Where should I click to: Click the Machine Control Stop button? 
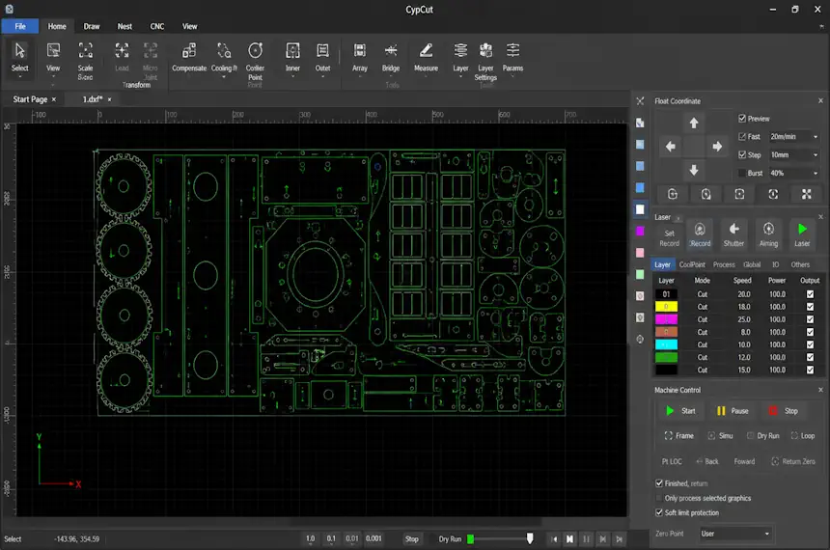(784, 411)
